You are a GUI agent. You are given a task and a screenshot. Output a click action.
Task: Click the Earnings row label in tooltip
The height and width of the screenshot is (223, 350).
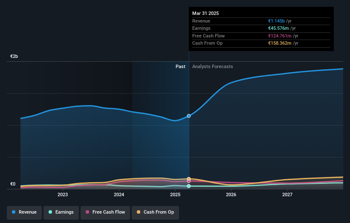pyautogui.click(x=201, y=28)
